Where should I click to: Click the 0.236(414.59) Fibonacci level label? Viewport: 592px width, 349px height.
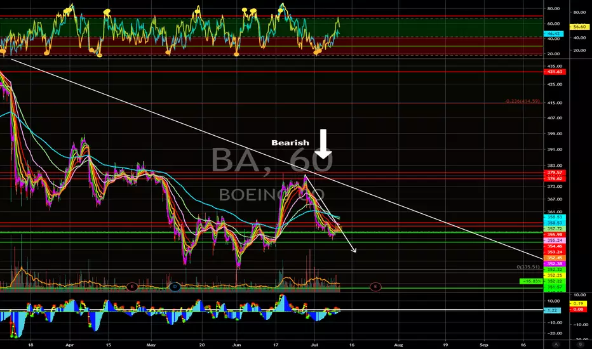pyautogui.click(x=523, y=101)
